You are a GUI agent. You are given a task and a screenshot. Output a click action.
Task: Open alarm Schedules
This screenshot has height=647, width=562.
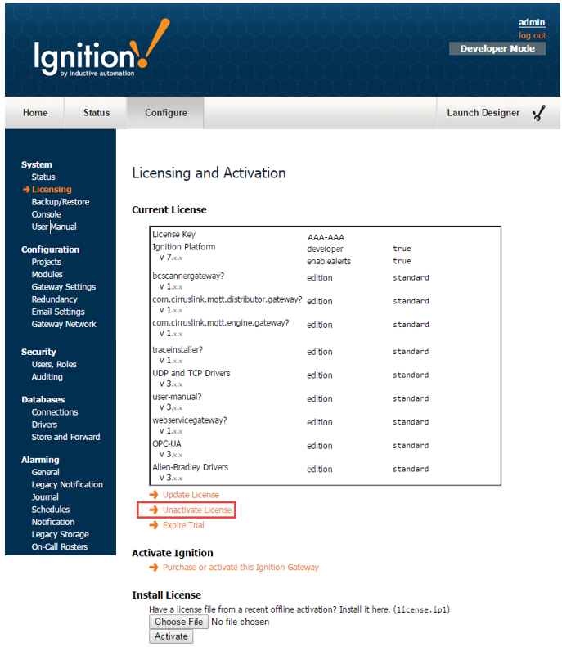pos(51,510)
